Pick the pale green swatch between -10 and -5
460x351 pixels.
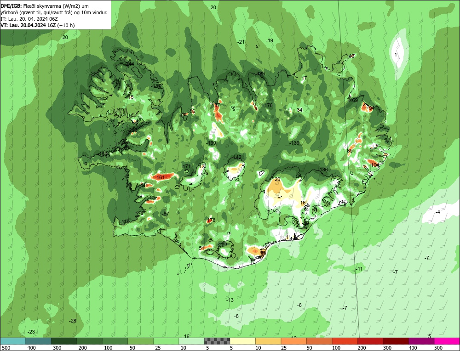[x=191, y=341]
